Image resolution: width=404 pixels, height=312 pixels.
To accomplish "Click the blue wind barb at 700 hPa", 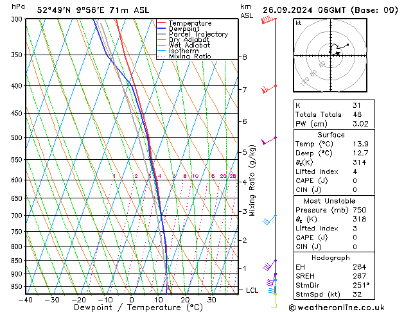I will click(270, 220).
